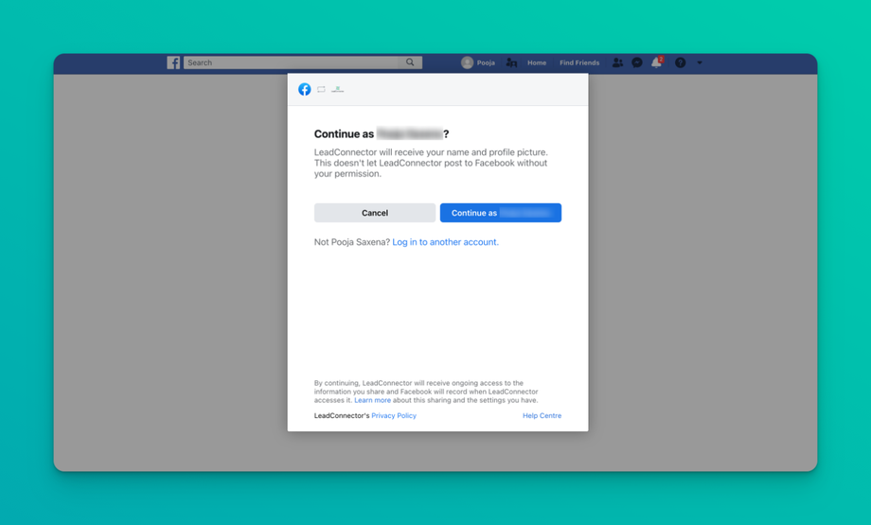Screen dimensions: 871x525
Task: Click the Facebook logo in the top bar
Action: (173, 62)
